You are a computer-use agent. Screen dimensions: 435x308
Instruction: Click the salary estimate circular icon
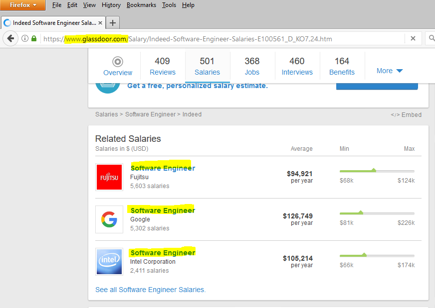pos(108,88)
